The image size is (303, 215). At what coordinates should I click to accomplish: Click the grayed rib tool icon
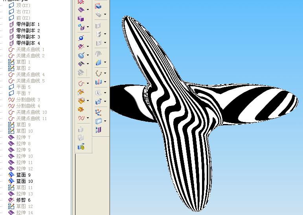[x=98, y=93]
